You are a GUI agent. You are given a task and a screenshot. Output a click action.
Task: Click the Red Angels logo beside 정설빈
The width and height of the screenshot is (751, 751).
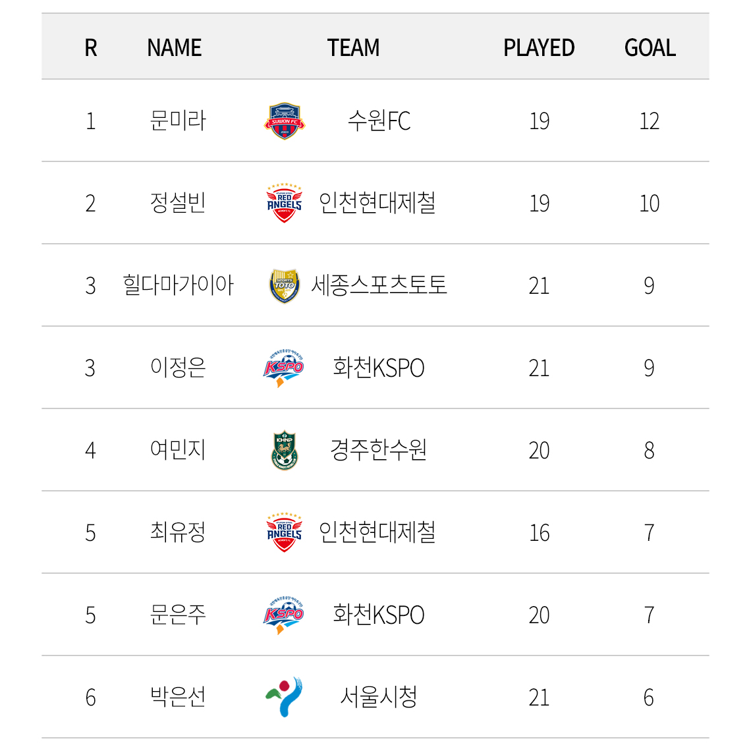coord(285,203)
